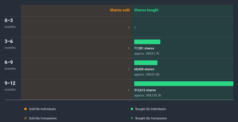Select the Sold By Companies legend label
238x122 pixels.
[43, 118]
